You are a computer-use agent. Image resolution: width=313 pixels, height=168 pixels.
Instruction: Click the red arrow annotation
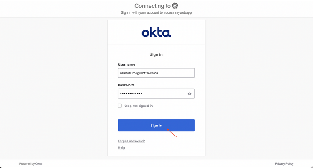coord(172,133)
